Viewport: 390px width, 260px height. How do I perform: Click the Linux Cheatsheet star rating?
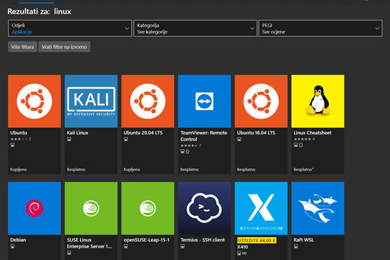(x=303, y=138)
